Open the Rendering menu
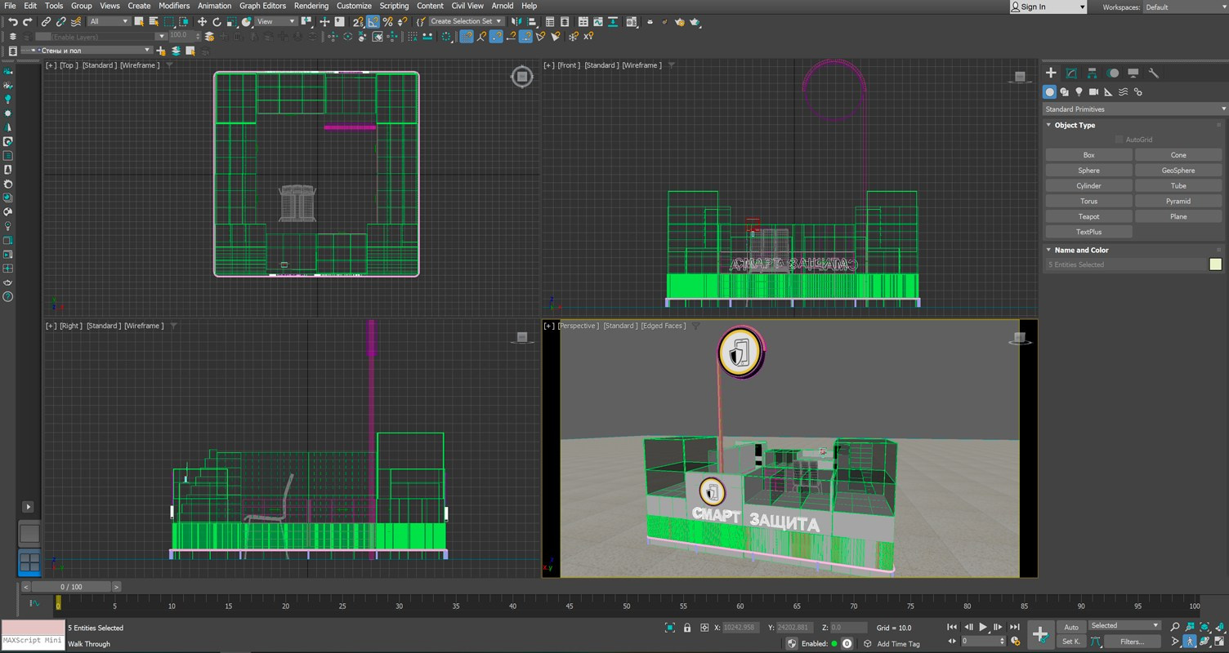The width and height of the screenshot is (1229, 653). (x=311, y=6)
